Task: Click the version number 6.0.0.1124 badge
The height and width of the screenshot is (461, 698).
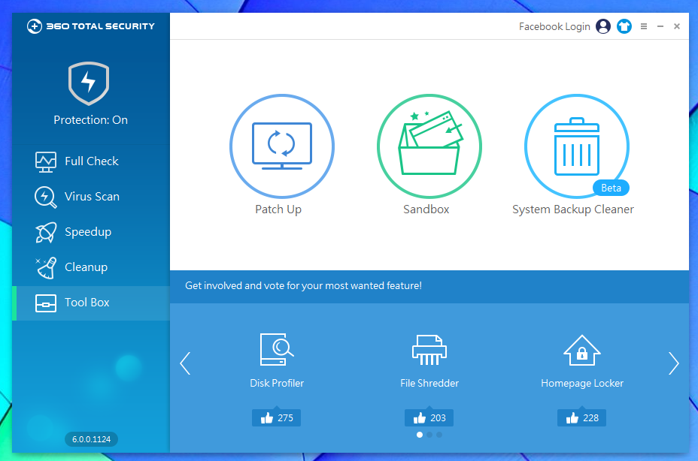Action: (x=91, y=439)
